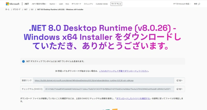The image size is (207, 110).
Task: Click the manual download link
Action: pyautogui.click(x=124, y=71)
